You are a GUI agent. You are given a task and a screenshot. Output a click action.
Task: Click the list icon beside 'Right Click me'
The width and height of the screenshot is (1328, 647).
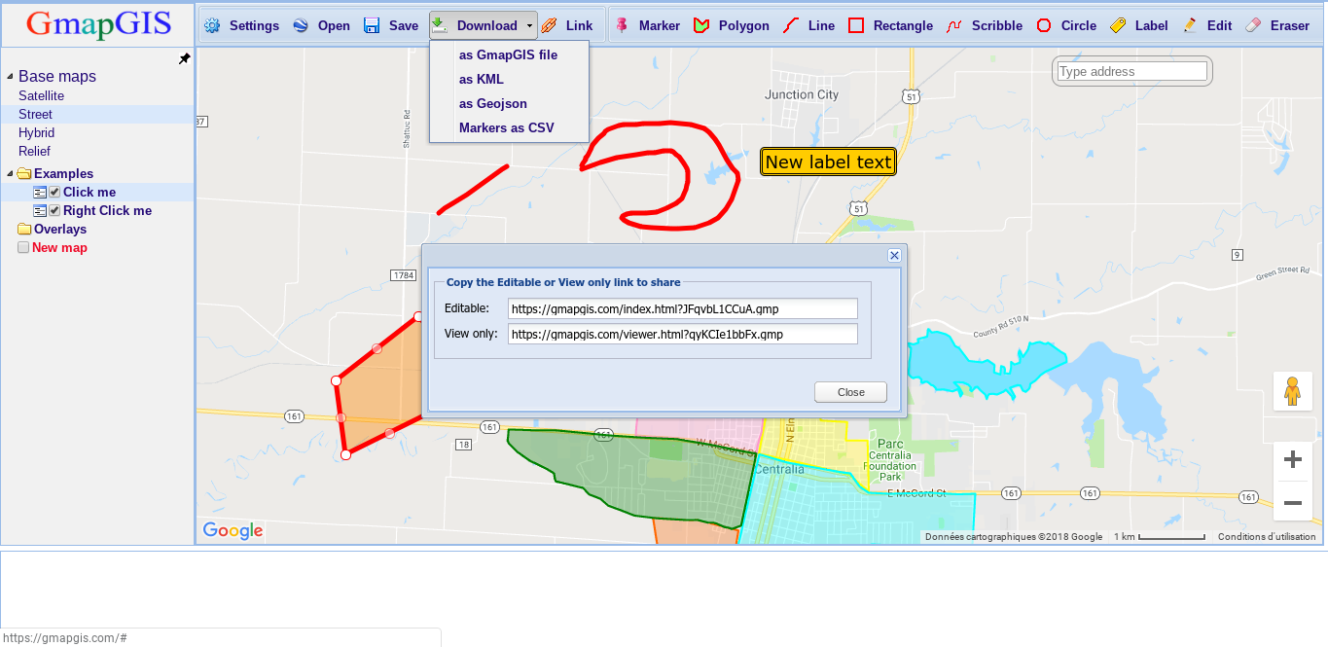pos(40,211)
